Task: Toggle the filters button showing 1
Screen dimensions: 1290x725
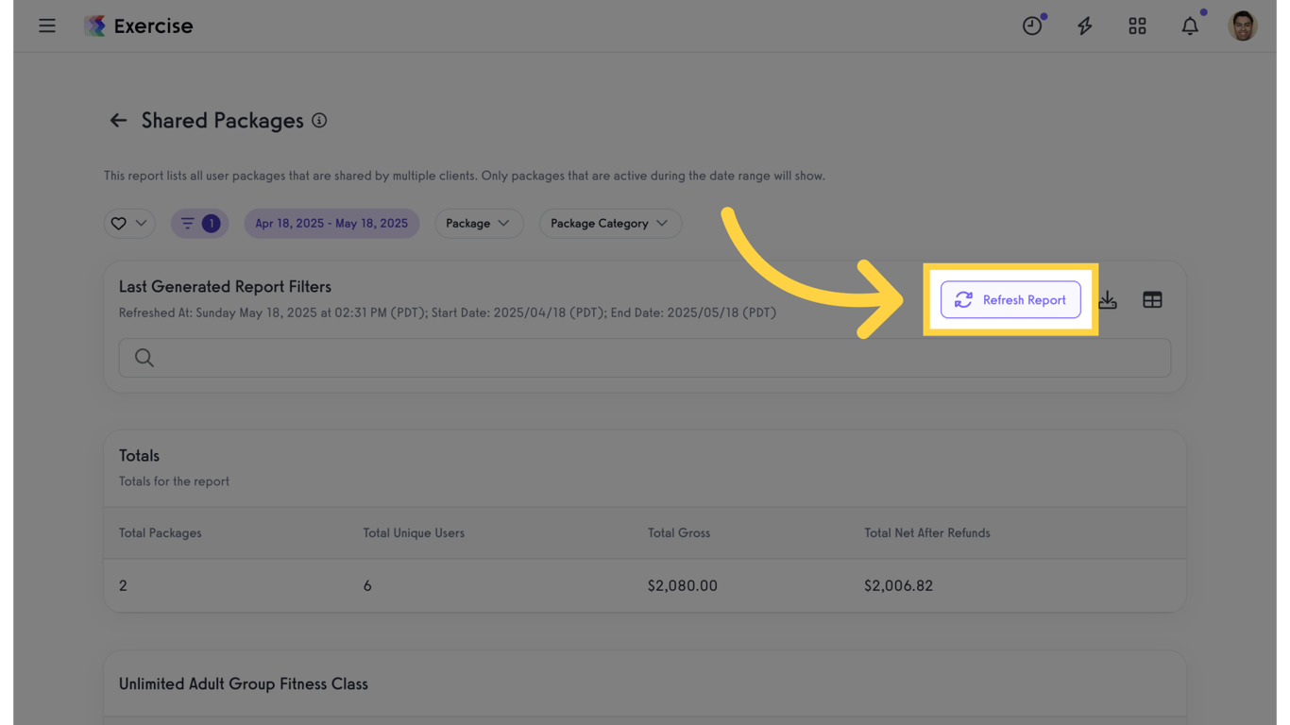Action: tap(199, 224)
